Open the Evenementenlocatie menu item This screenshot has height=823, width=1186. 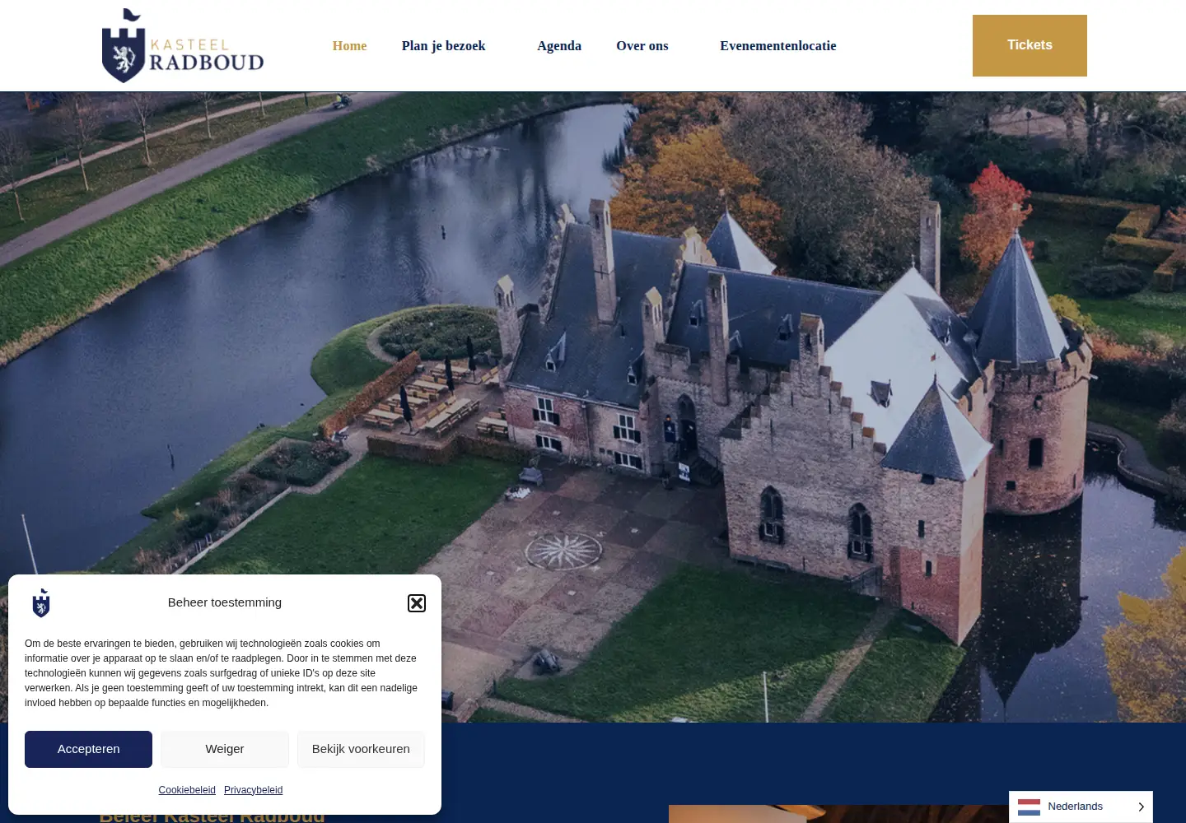(778, 46)
